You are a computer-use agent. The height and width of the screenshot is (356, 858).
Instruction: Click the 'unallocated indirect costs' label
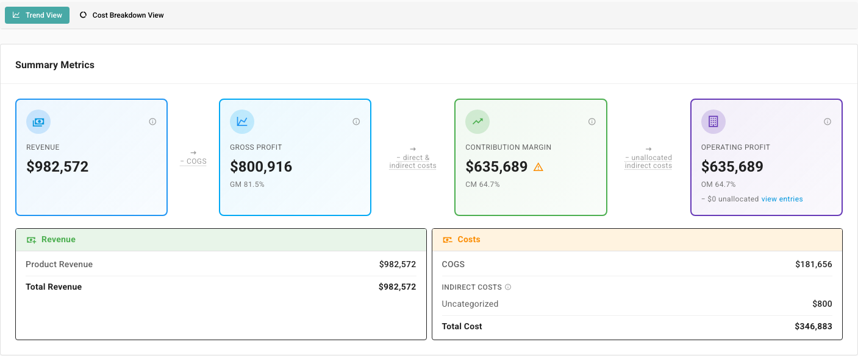pos(648,162)
